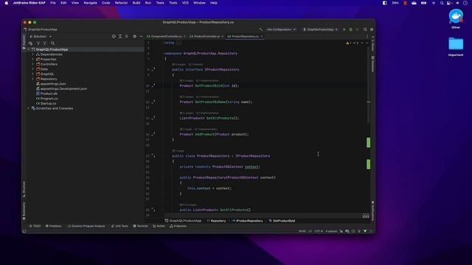Open the Other folder on desktop
The width and height of the screenshot is (472, 265).
coord(456,18)
